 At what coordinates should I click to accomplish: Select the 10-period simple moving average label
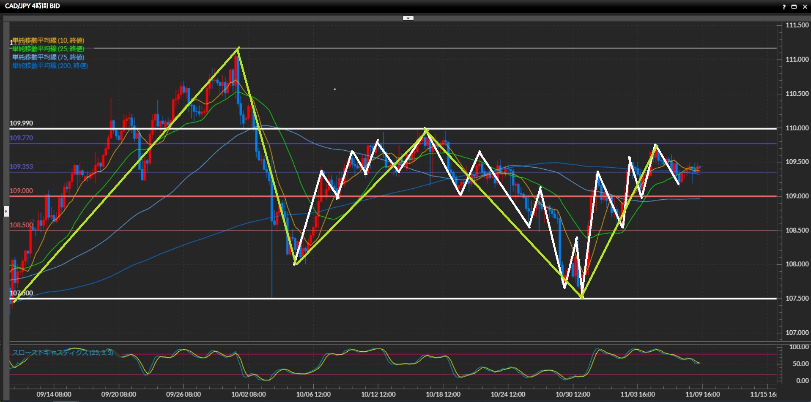click(48, 41)
